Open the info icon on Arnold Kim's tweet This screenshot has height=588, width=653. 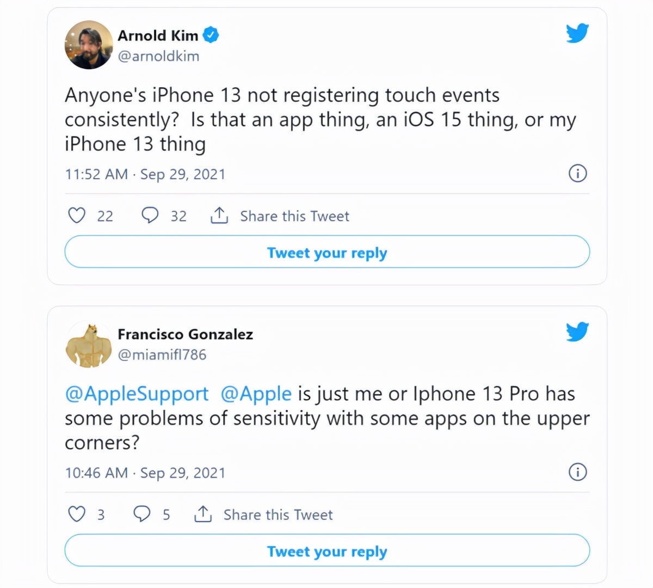point(578,173)
